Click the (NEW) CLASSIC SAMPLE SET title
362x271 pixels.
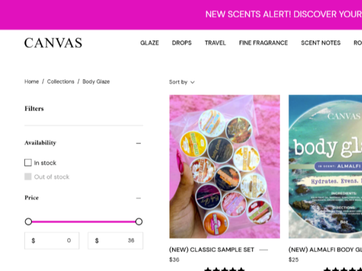pyautogui.click(x=212, y=250)
